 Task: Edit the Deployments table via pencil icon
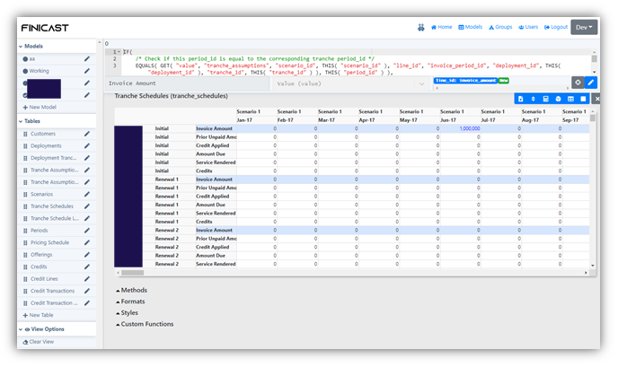click(87, 145)
